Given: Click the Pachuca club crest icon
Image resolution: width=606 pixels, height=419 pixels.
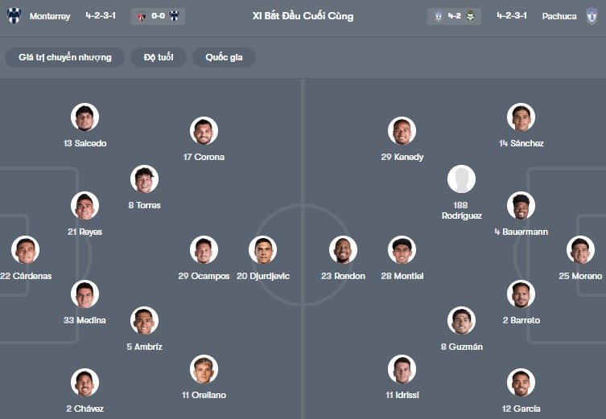Looking at the screenshot, I should point(592,16).
